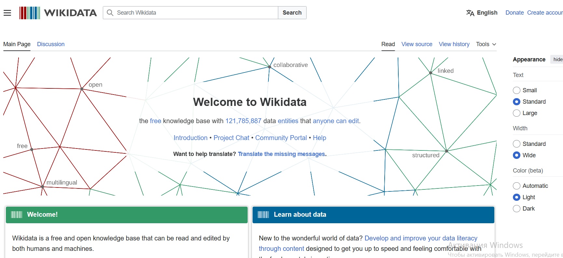
Task: Click the language translate icon
Action: 470,13
